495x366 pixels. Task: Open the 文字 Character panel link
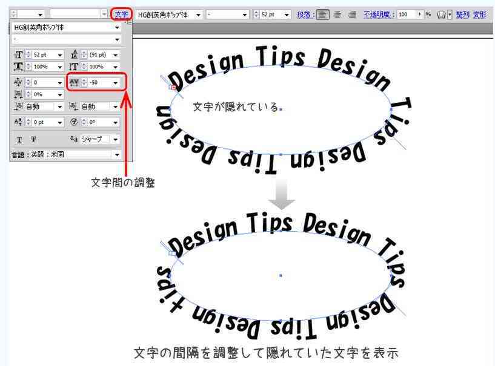121,14
